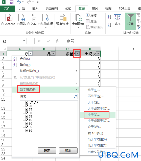
Task: Click the Excel application icon
Action: [x=4, y=2]
